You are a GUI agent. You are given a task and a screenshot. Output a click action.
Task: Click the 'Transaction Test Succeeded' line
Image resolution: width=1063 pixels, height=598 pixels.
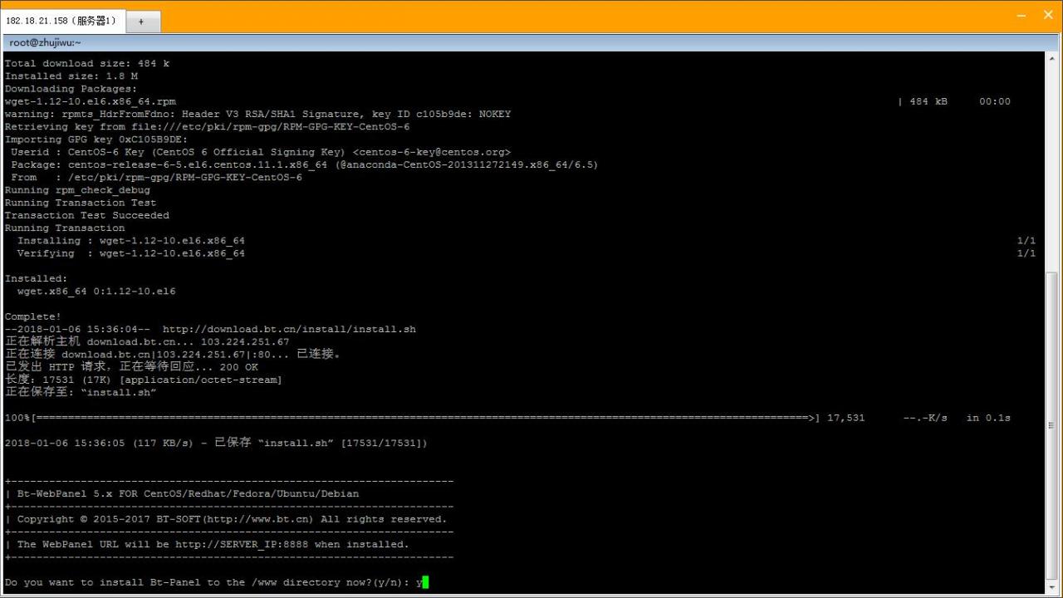tap(87, 215)
